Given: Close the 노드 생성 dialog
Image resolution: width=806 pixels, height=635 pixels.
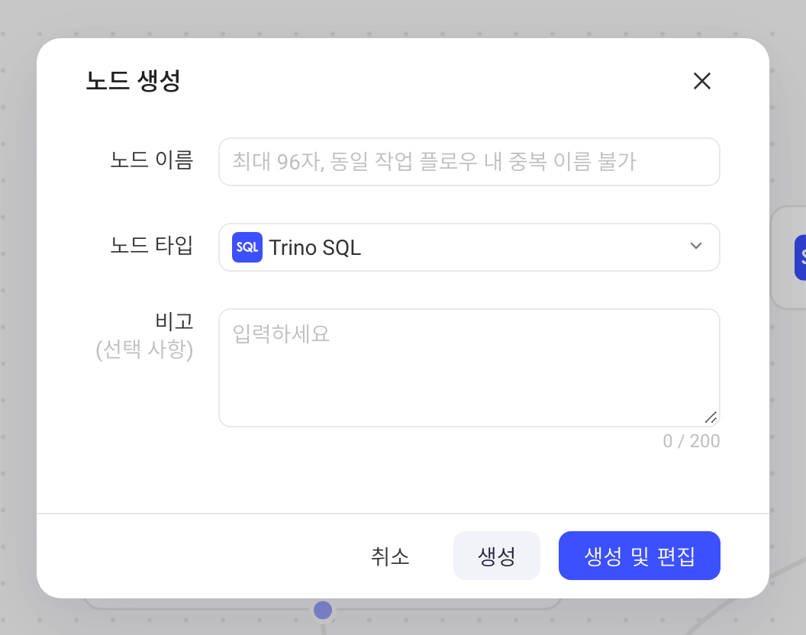Looking at the screenshot, I should (701, 81).
